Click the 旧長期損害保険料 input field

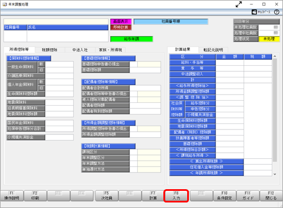pos(59,108)
